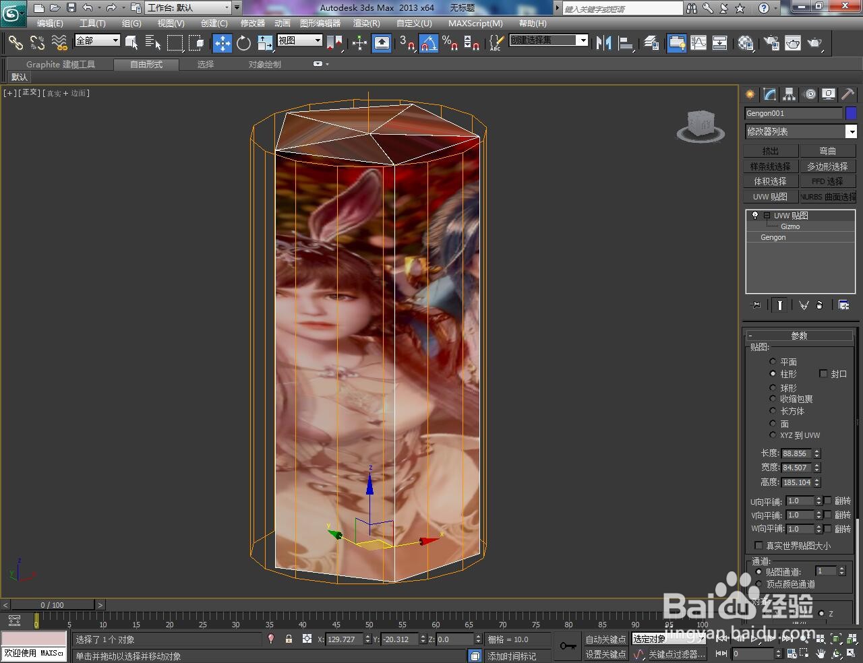Open Edit Named Selection Sets icon
863x663 pixels.
496,43
